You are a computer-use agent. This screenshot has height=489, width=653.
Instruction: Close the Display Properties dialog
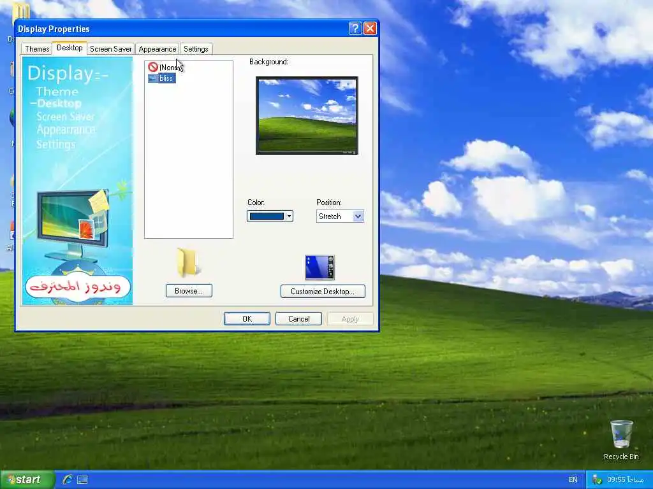pyautogui.click(x=370, y=28)
